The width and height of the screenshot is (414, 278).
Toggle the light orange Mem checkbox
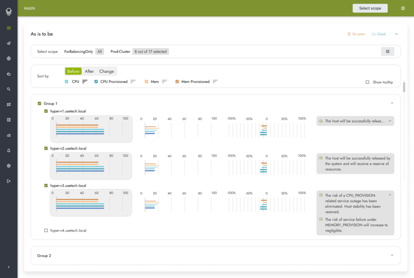(x=146, y=82)
